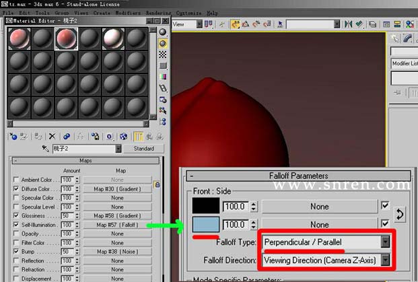Image resolution: width=418 pixels, height=282 pixels.
Task: Open Bump Map #38 (Noise)
Action: pos(117,252)
